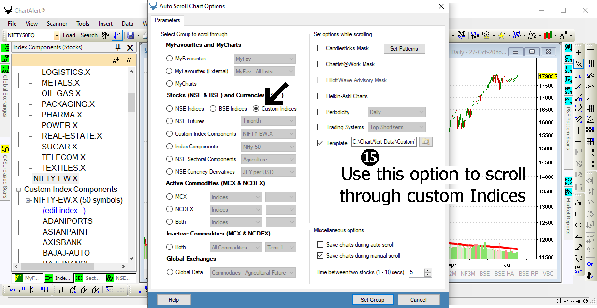Click the browse icon next to Template path
The image size is (597, 308).
tap(425, 142)
